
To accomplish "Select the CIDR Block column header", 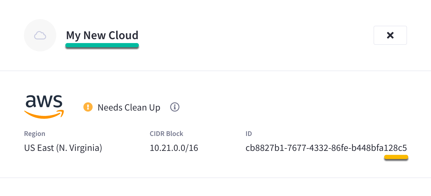I will [166, 134].
